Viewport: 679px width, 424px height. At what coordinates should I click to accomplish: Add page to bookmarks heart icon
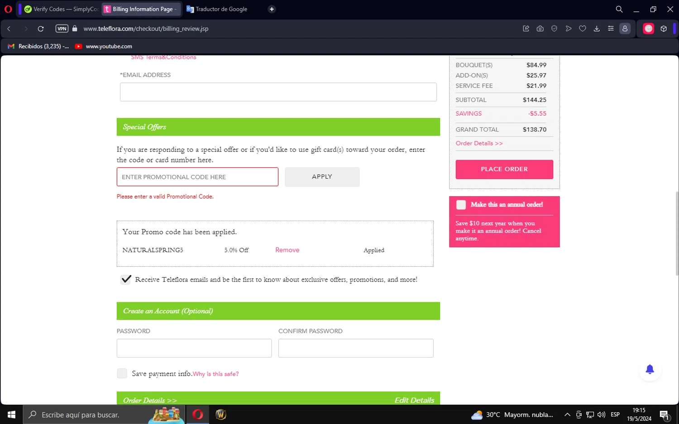(583, 28)
